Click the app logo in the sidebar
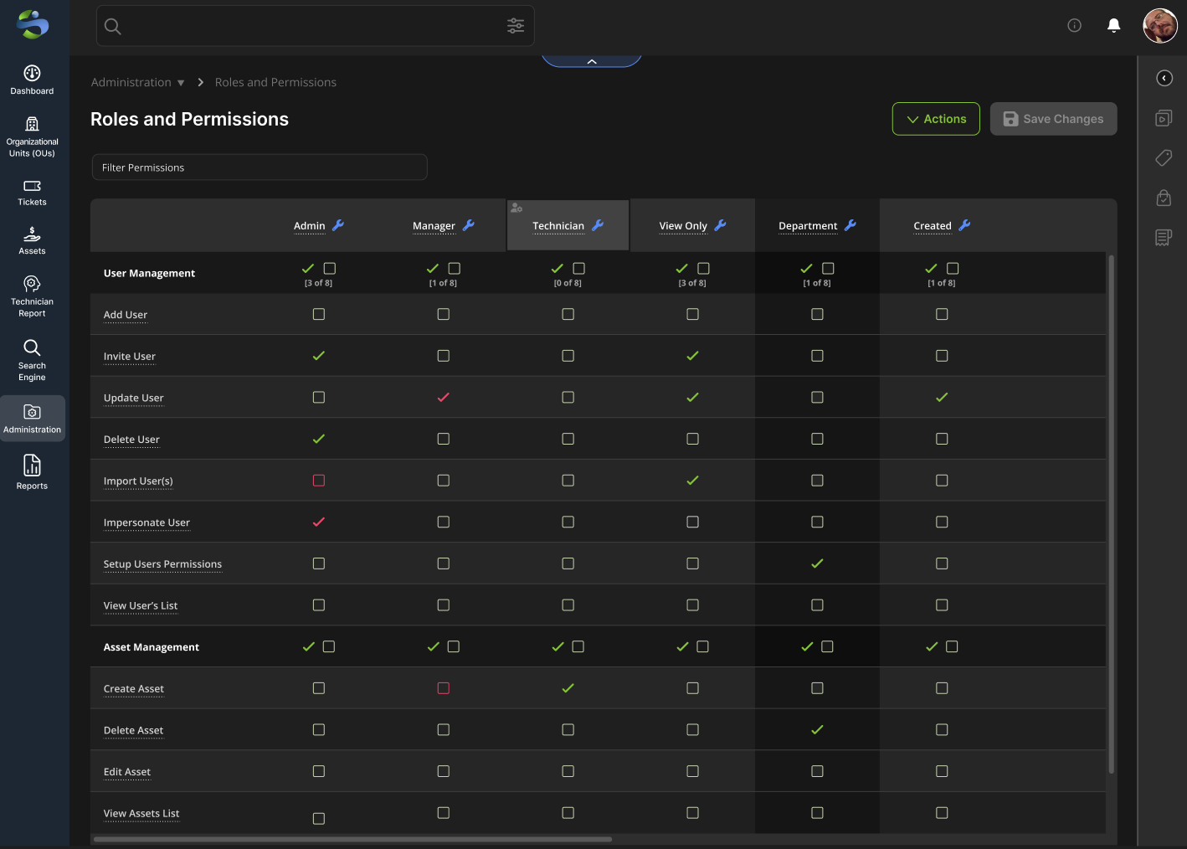Screen dimensions: 1187x849 33,24
